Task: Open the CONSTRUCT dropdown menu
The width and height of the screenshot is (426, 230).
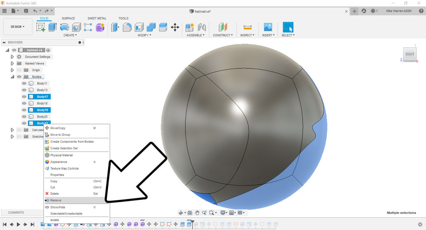Action: coord(223,35)
